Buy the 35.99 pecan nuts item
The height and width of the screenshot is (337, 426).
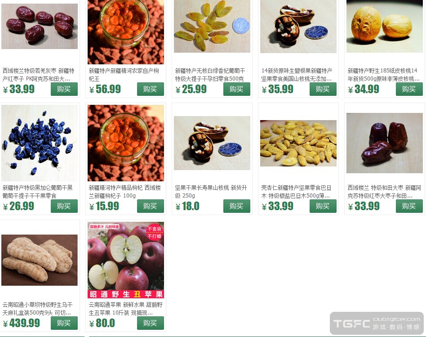[323, 89]
